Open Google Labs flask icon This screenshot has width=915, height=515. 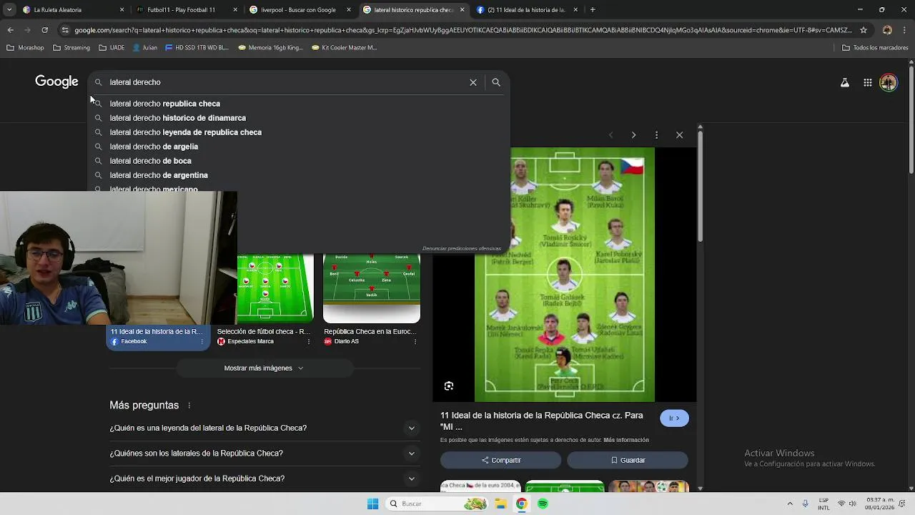click(845, 83)
